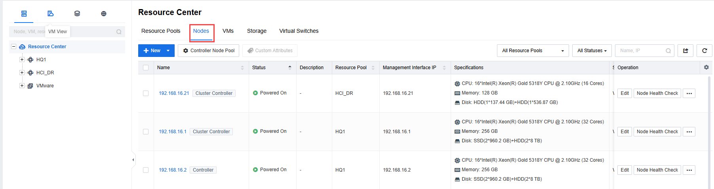Click the Controller tag for 192.168.16.2
The height and width of the screenshot is (189, 714).
(203, 170)
